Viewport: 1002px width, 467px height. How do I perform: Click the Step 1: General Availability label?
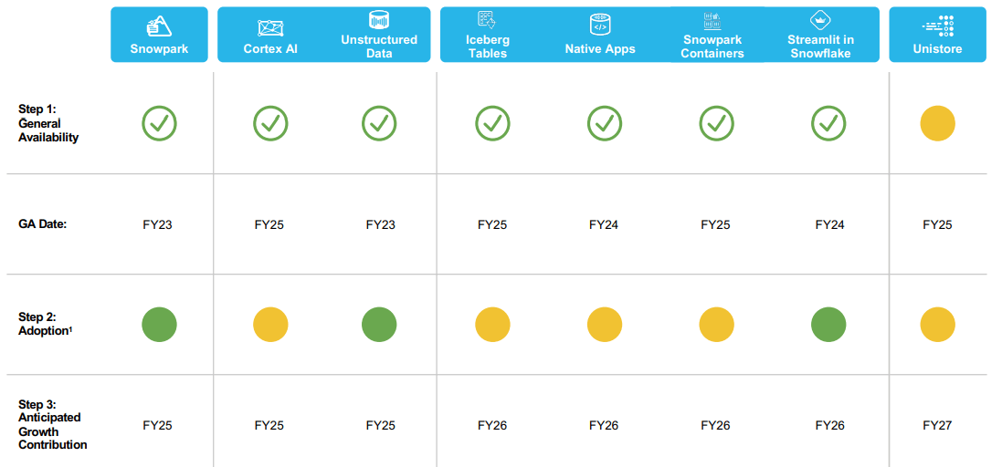[48, 123]
